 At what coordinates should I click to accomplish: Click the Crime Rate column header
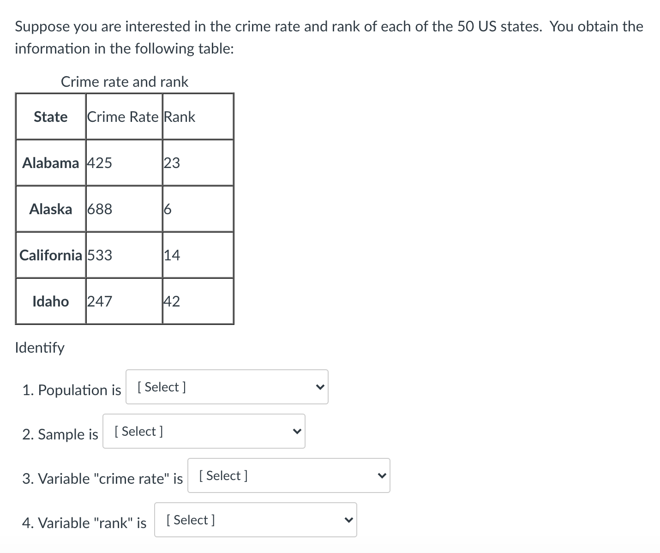click(123, 117)
